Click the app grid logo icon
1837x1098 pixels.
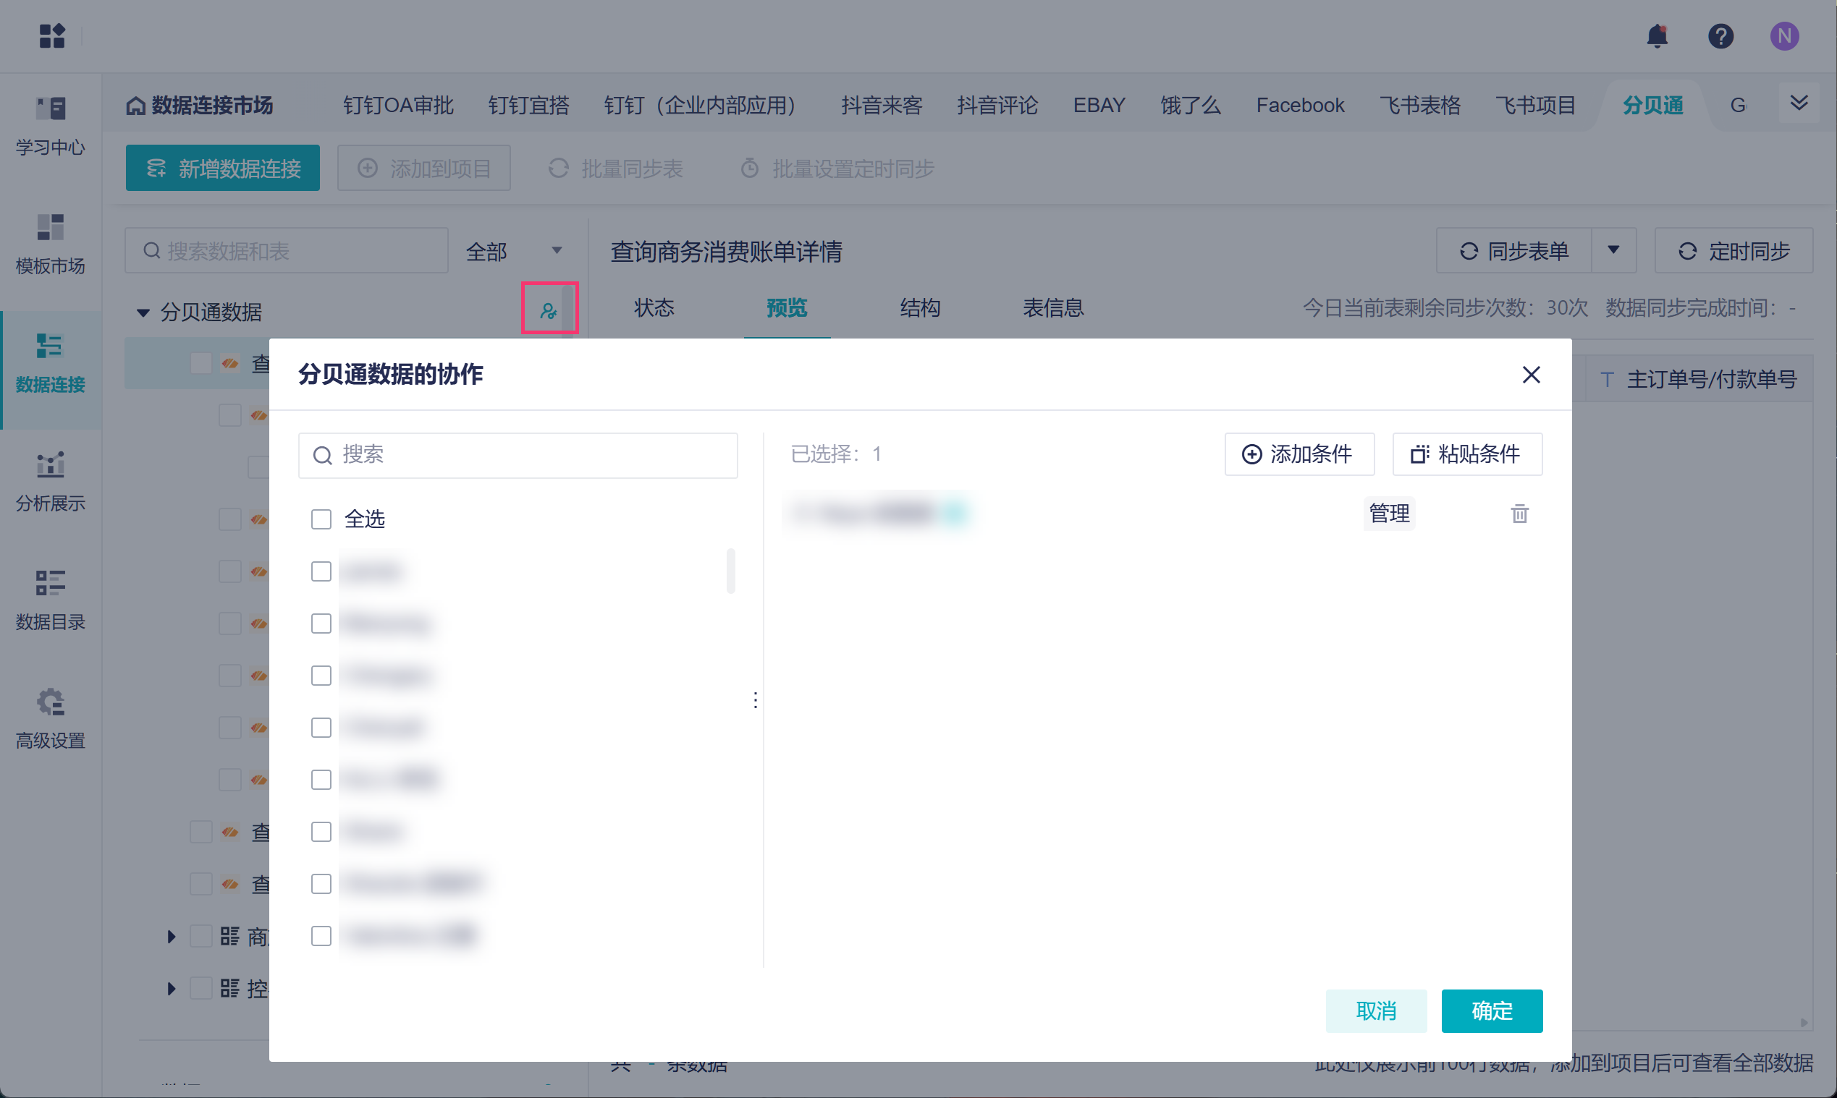(x=52, y=35)
